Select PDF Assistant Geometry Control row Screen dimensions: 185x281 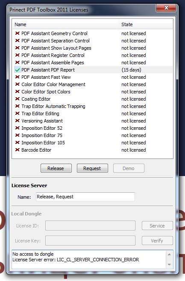click(93, 33)
